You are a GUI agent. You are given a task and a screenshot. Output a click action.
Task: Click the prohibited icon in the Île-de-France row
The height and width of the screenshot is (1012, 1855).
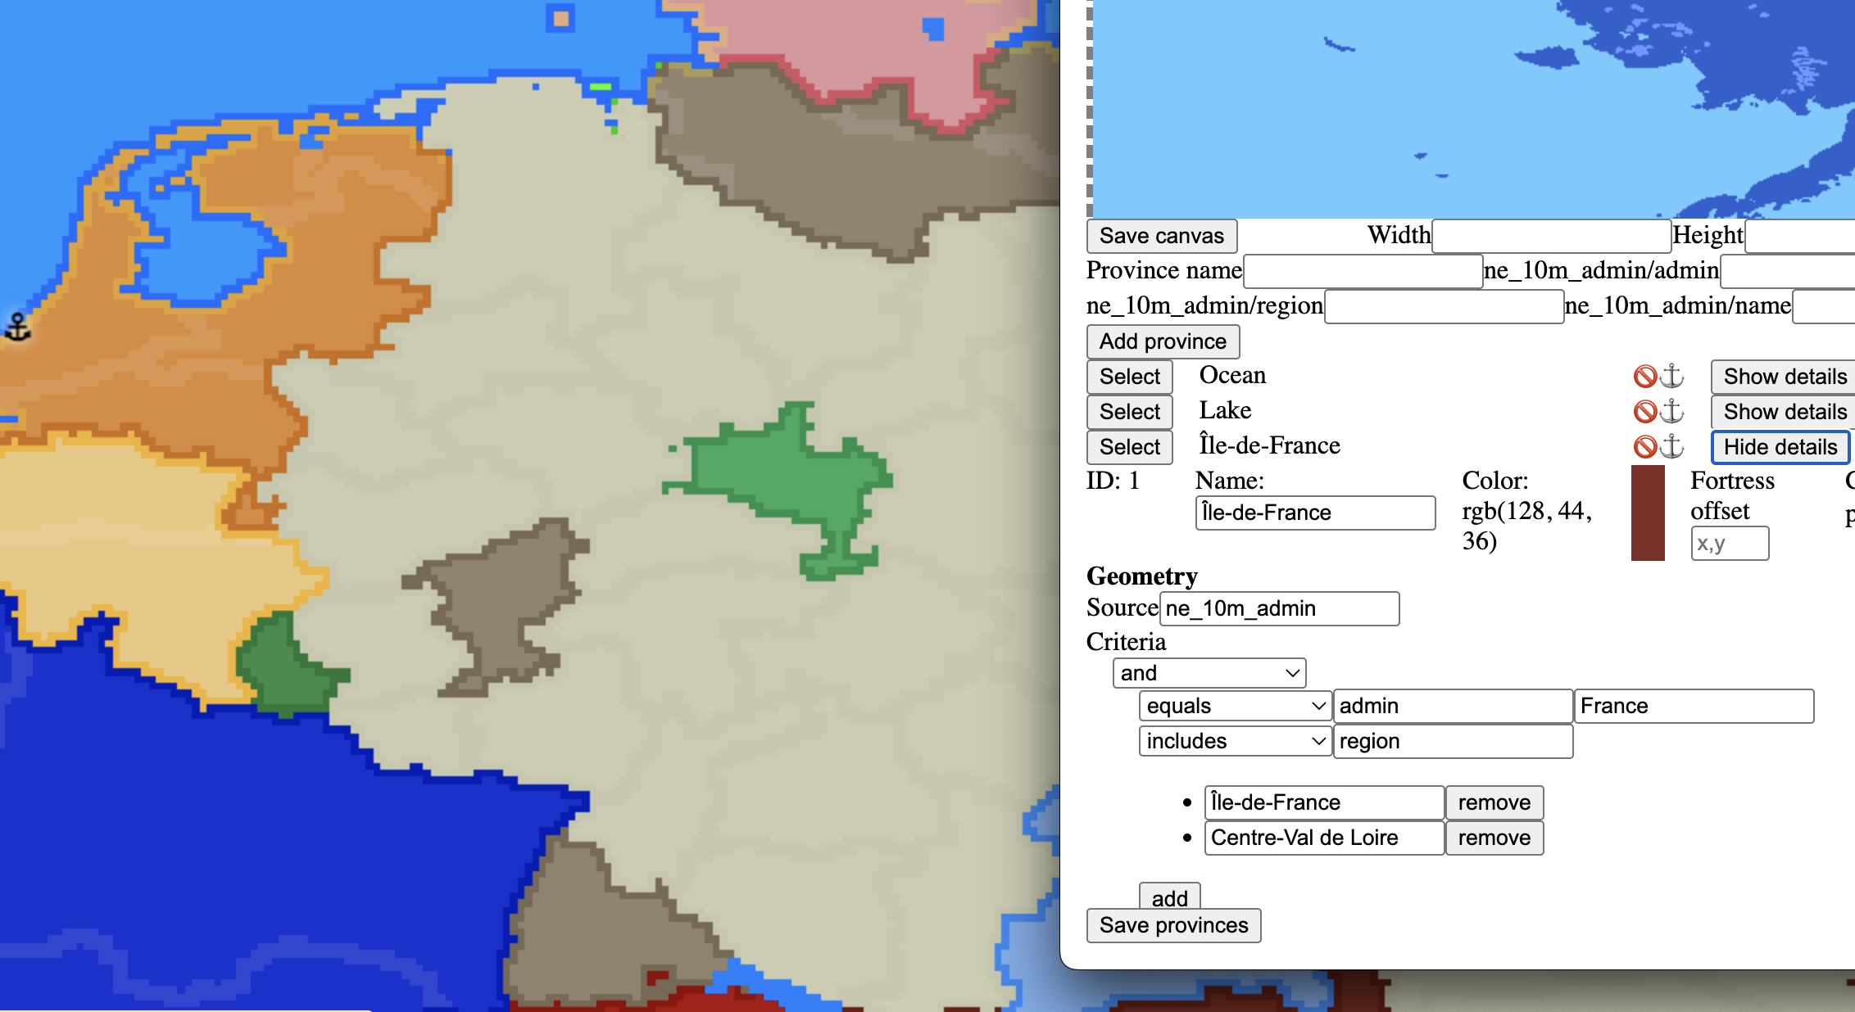pyautogui.click(x=1645, y=446)
